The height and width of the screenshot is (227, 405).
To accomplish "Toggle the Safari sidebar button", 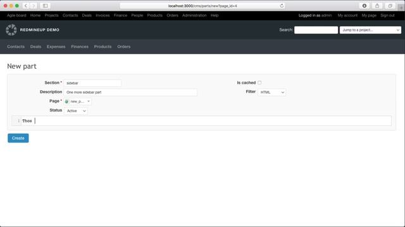I will point(45,6).
